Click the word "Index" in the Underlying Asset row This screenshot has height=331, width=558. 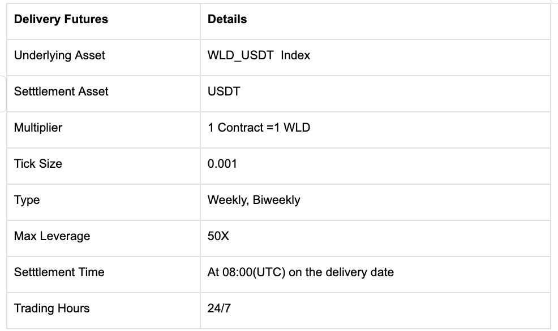(x=295, y=55)
